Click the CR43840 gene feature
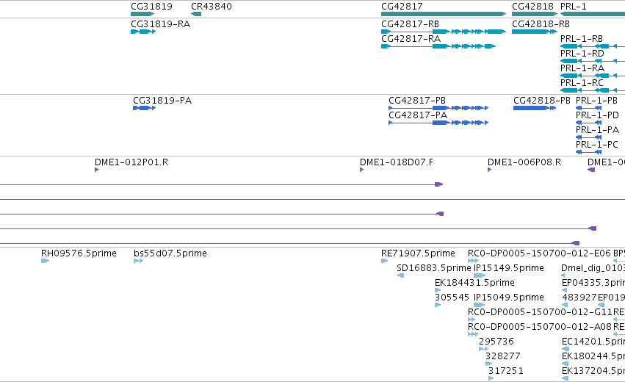 195,14
